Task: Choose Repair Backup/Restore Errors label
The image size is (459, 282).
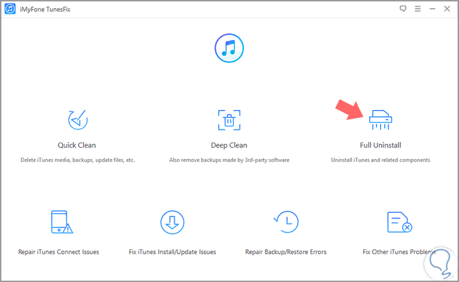Action: click(x=285, y=252)
